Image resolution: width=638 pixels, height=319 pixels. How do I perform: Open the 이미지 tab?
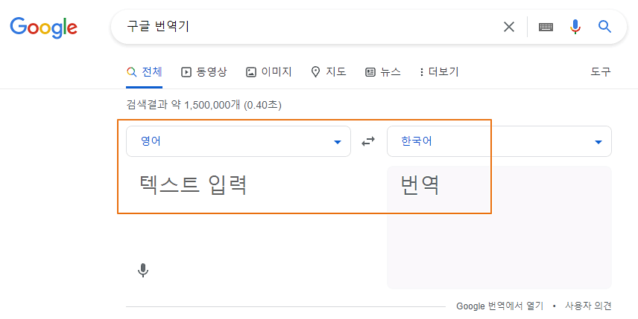tap(269, 72)
